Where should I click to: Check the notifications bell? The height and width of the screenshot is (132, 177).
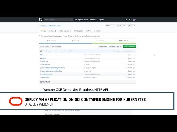(126, 19)
